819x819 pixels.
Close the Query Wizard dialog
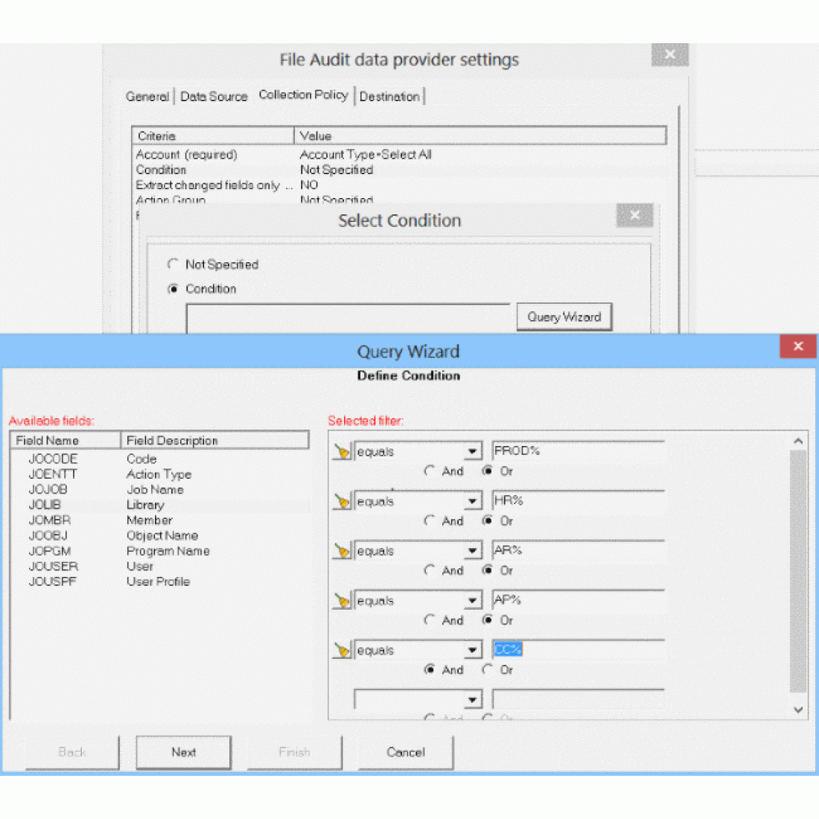[x=798, y=346]
